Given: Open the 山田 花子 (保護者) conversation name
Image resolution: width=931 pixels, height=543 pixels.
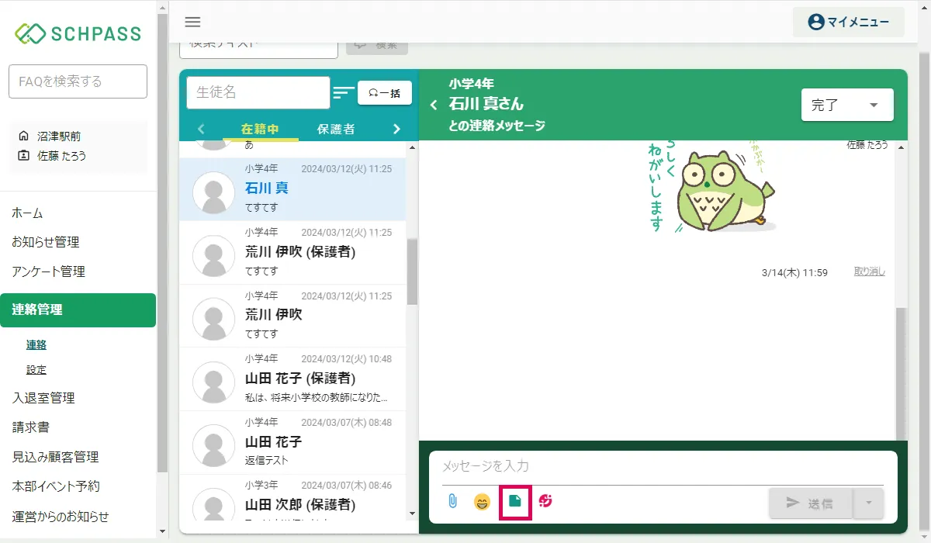Looking at the screenshot, I should (300, 379).
